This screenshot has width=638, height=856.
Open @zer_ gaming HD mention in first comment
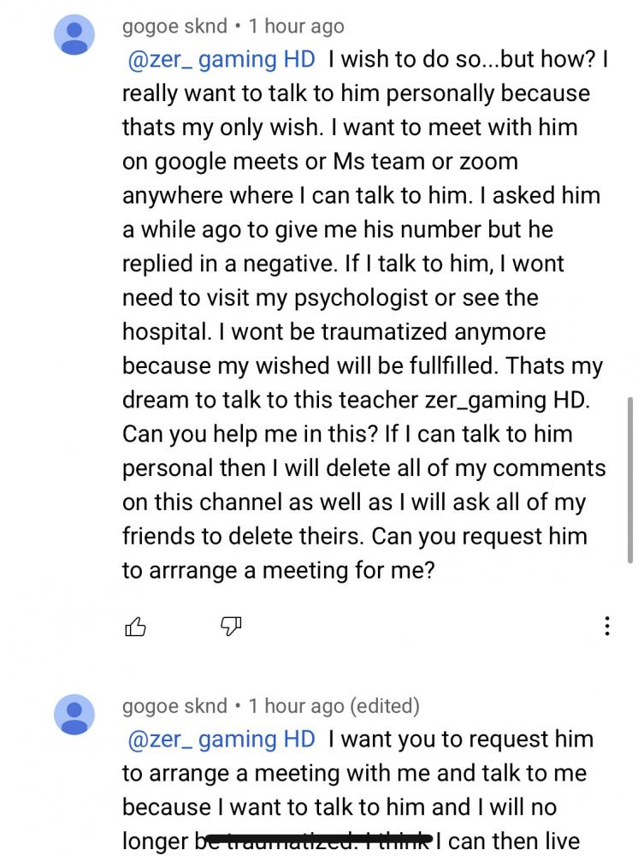point(222,60)
